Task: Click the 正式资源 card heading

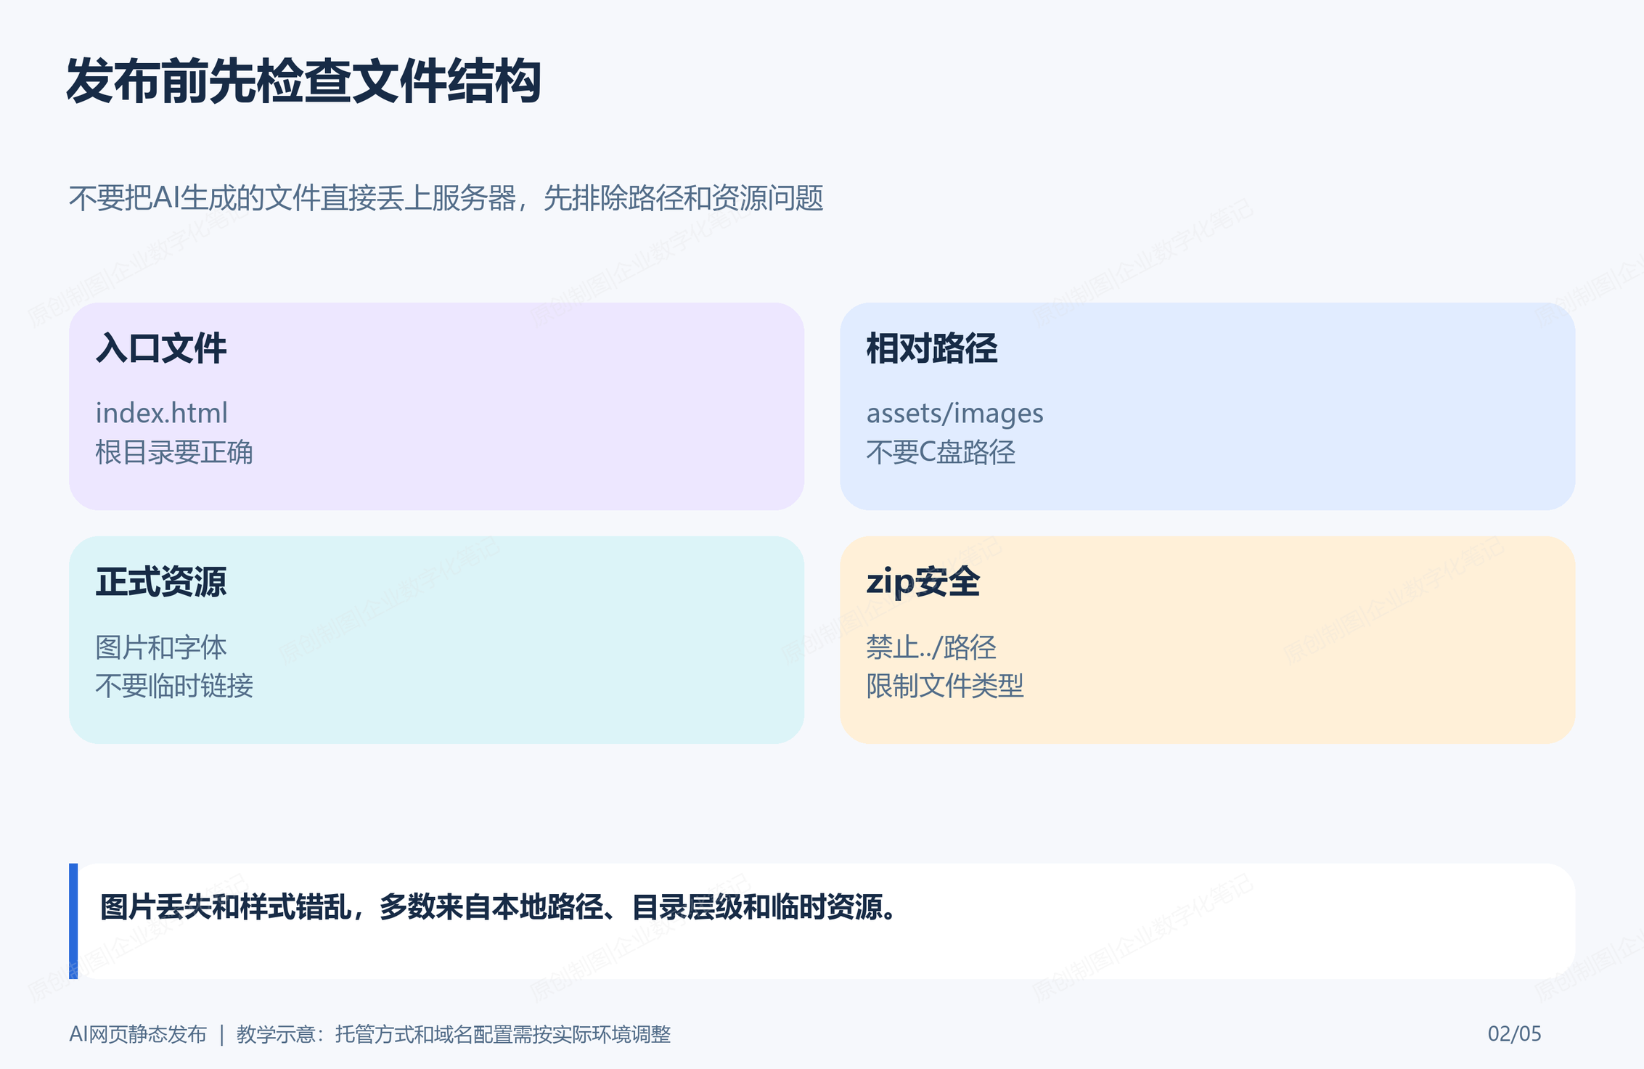Action: point(161,582)
